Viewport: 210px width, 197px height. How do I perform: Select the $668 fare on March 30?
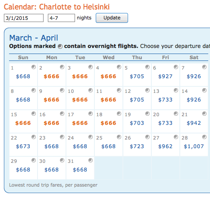(x=51, y=170)
